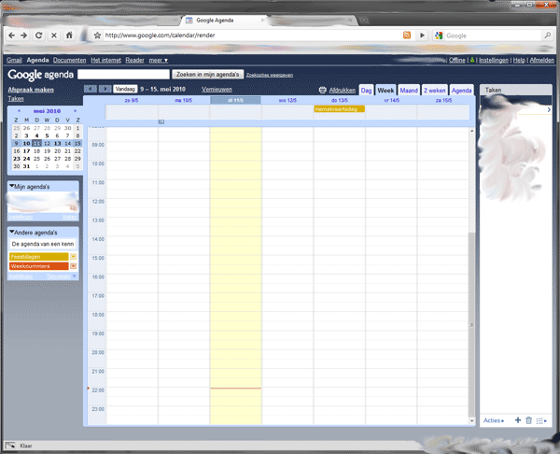Switch to Dag view tab

[366, 91]
